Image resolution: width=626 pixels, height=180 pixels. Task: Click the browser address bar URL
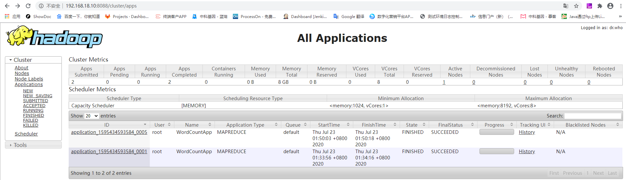[101, 6]
